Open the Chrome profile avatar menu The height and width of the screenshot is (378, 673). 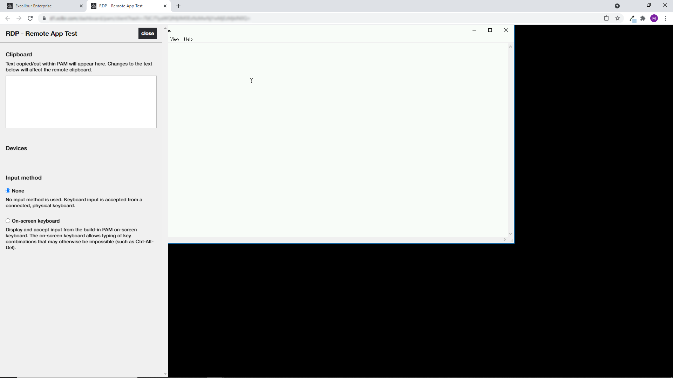click(x=654, y=18)
